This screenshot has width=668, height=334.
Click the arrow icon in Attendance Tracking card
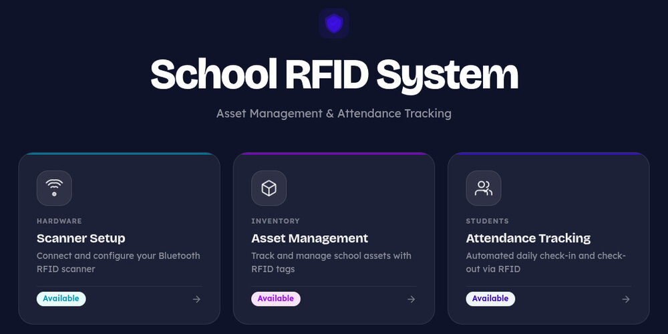click(x=626, y=299)
